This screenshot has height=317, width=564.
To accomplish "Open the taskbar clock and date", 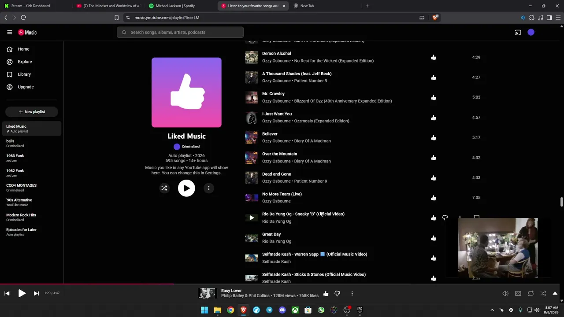I will click(x=552, y=310).
